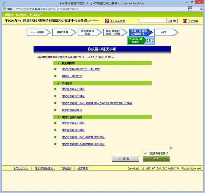Viewport: 205px width, 193px height.
Task: Click the double-circle progress indicator icon
Action: [150, 40]
